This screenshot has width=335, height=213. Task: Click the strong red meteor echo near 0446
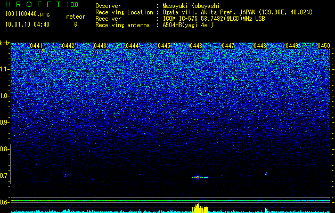[x=200, y=177]
